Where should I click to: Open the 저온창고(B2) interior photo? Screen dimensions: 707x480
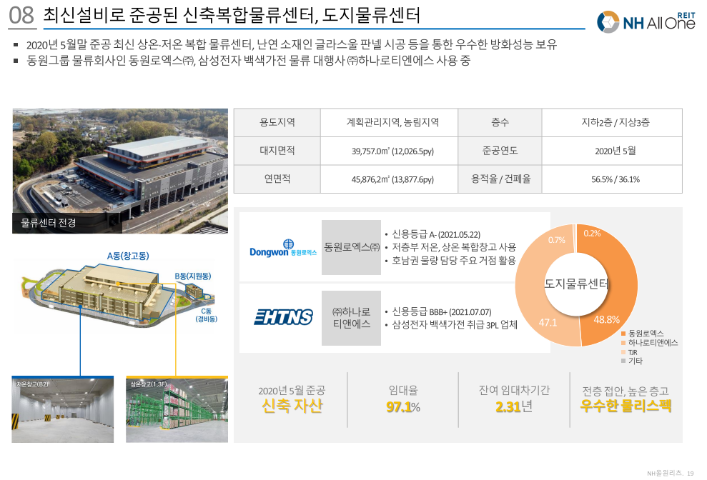pyautogui.click(x=63, y=409)
